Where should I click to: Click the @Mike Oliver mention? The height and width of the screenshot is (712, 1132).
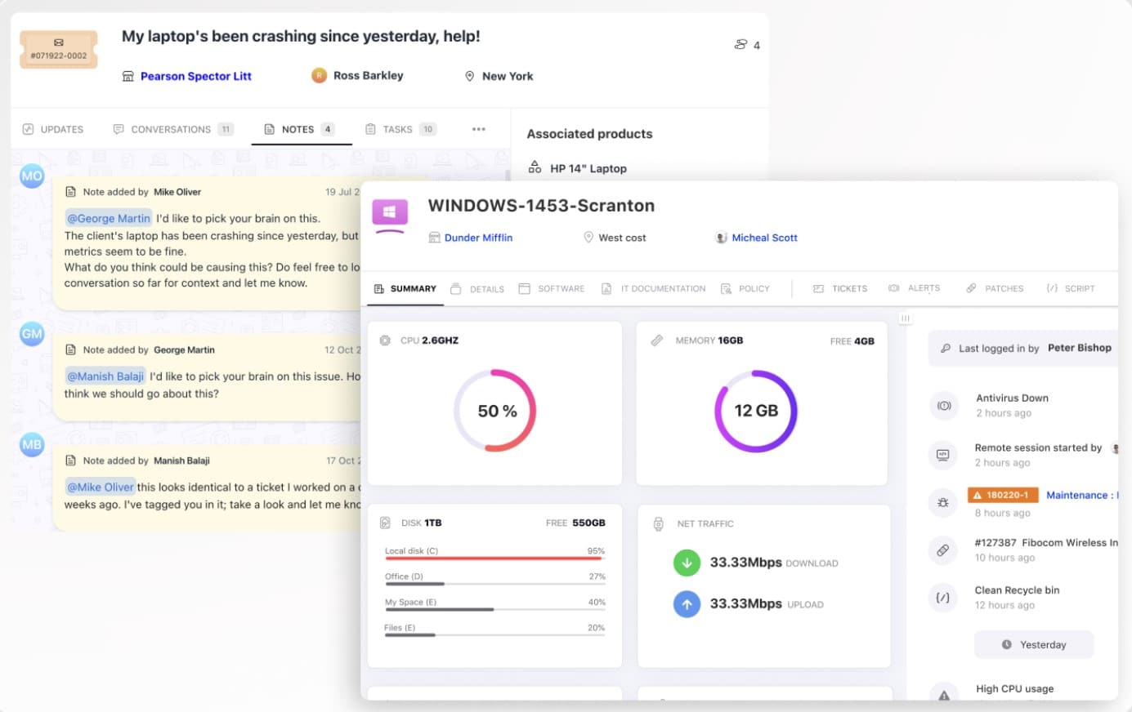[x=100, y=487]
